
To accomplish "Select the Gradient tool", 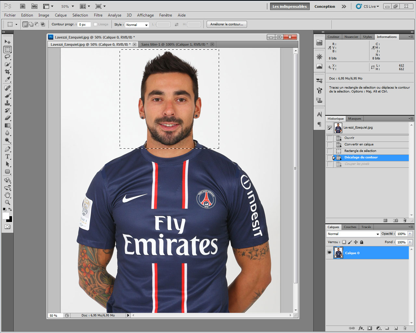I will point(7,125).
